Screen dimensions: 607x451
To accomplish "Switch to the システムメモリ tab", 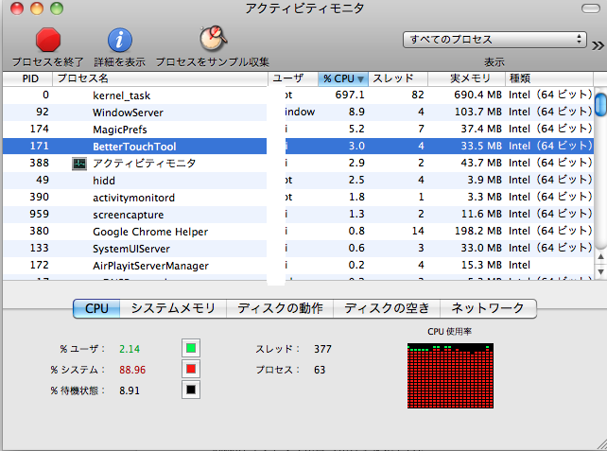I will [173, 308].
